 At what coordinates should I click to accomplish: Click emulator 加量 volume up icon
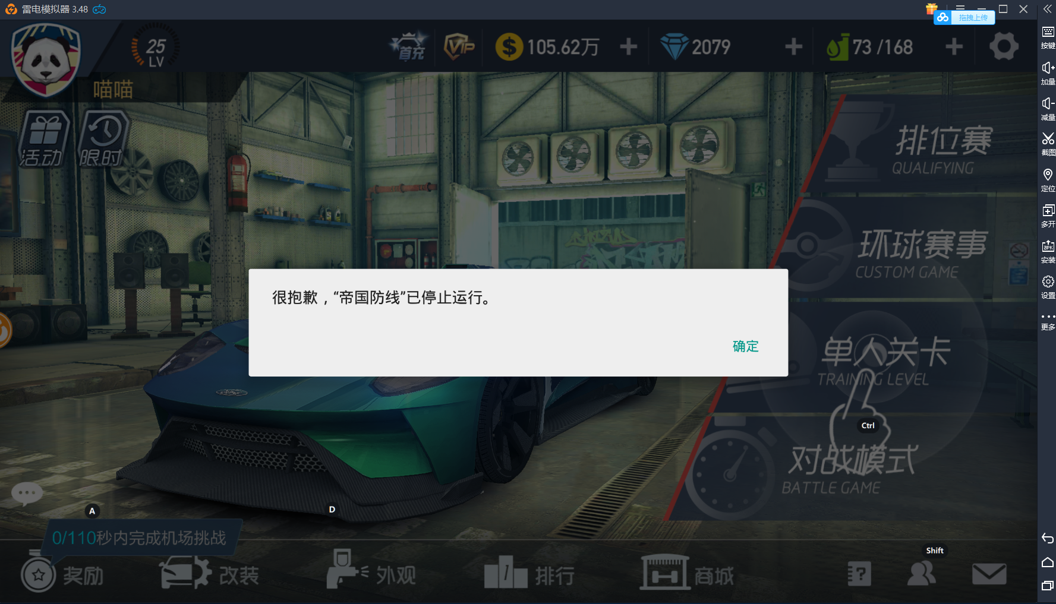(1048, 72)
